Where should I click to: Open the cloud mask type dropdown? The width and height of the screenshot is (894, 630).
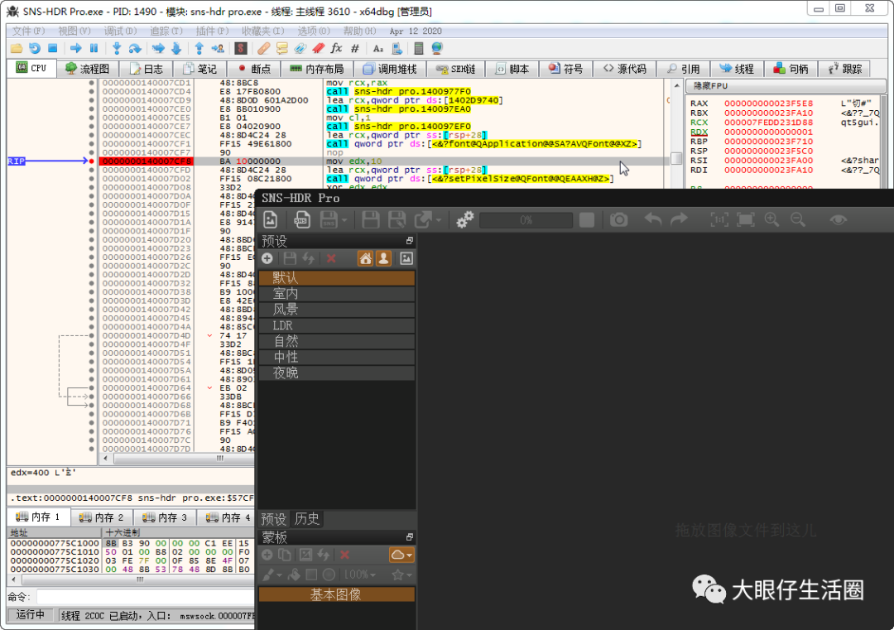coord(401,555)
